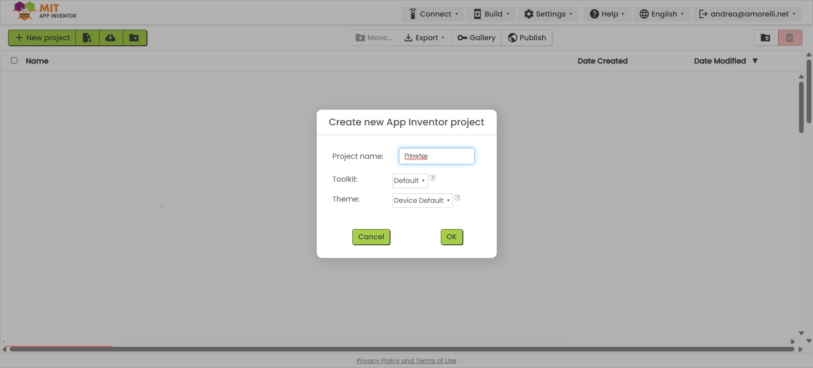Click the Project name text field
Screen dimensions: 813x368
coord(436,156)
